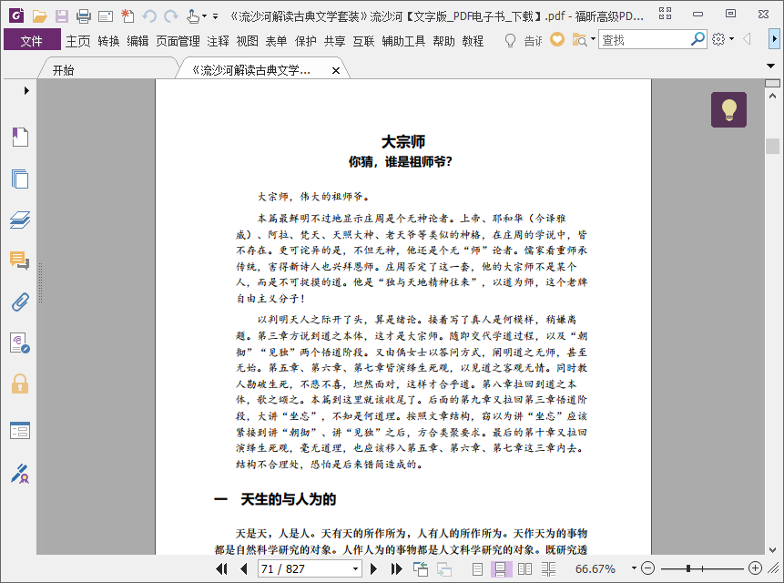Open the Layers panel
The image size is (784, 583).
click(x=20, y=220)
